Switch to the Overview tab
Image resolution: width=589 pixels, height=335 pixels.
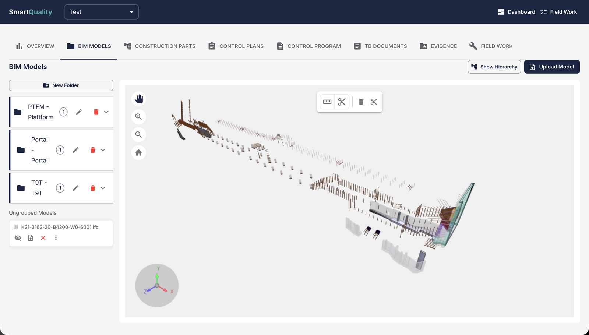35,46
